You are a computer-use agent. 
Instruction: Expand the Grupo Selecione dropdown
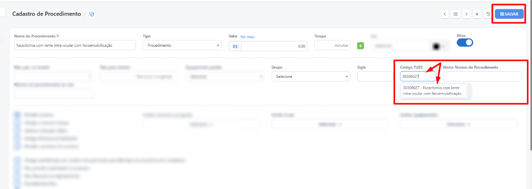(x=311, y=76)
